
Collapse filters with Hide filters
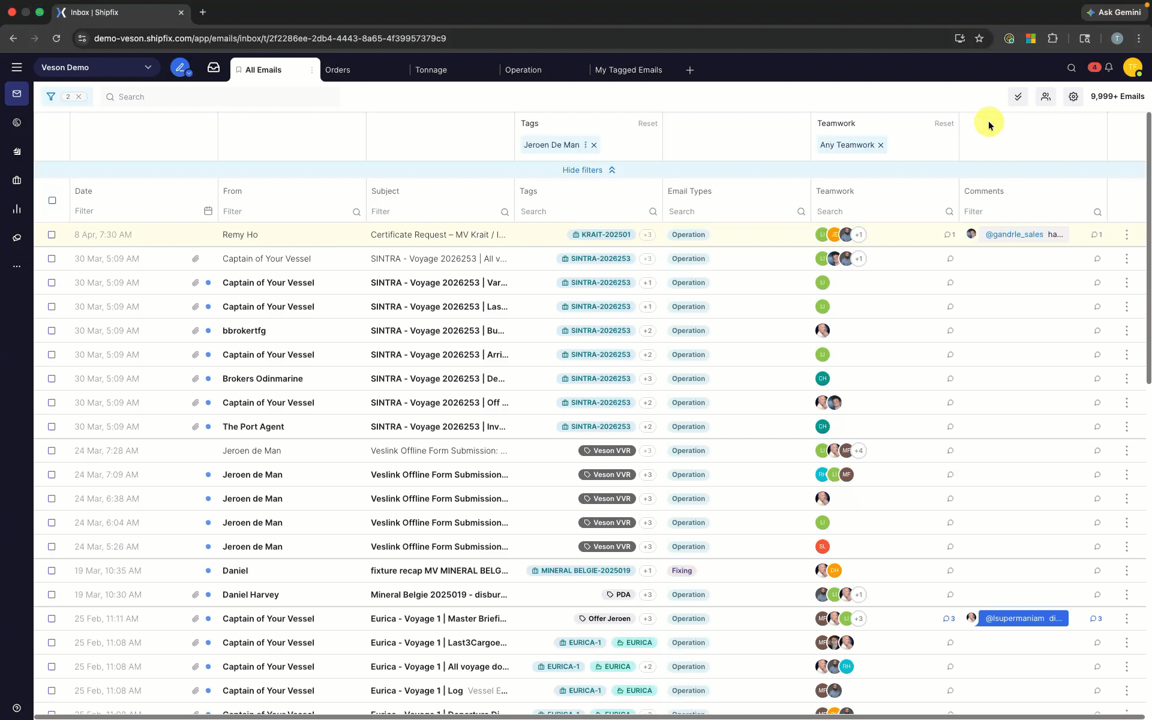pyautogui.click(x=589, y=170)
